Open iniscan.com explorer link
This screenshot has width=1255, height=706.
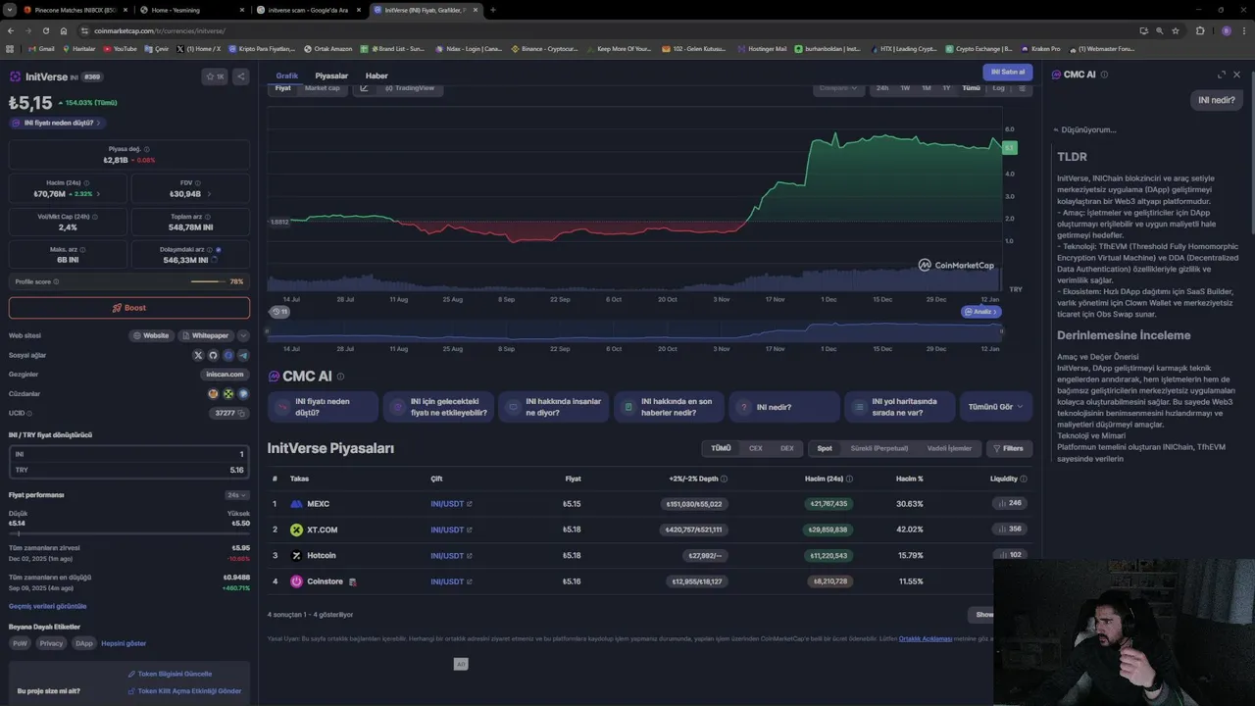coord(225,375)
